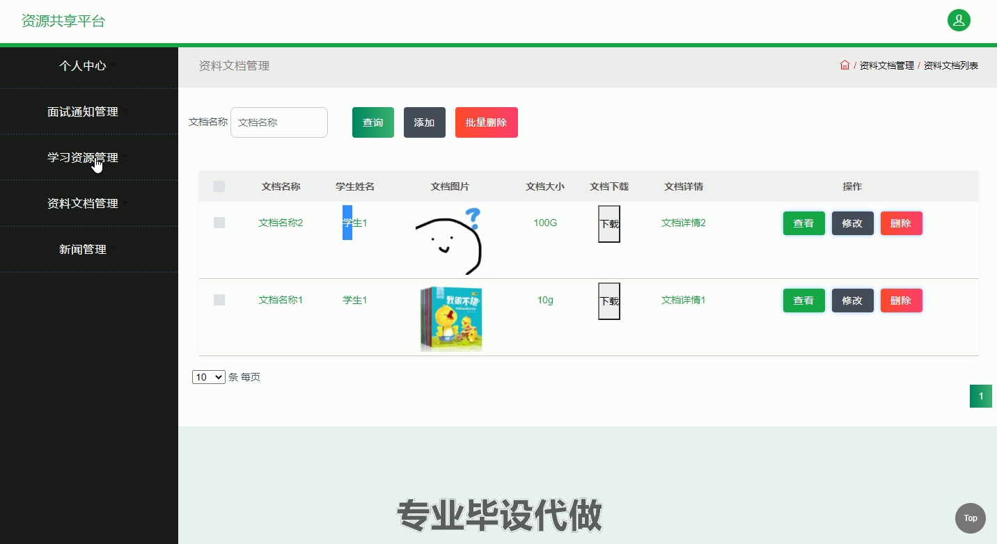The width and height of the screenshot is (997, 544).
Task: Click 查看 for 文档名称2 row
Action: [x=804, y=223]
